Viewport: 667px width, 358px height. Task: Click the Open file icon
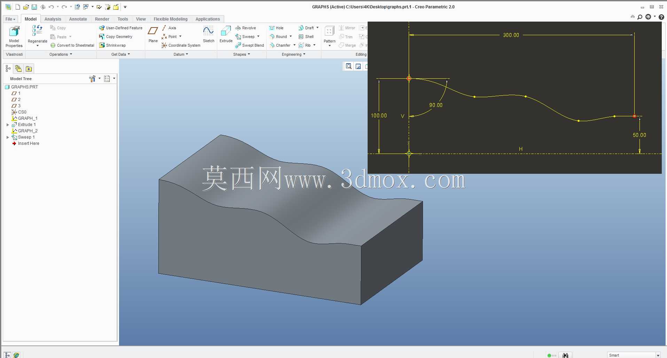pyautogui.click(x=26, y=7)
